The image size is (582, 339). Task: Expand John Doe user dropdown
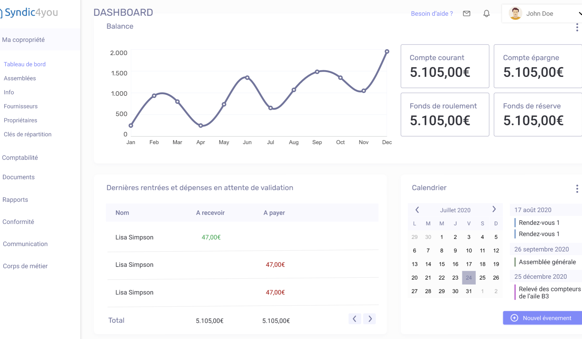point(580,13)
